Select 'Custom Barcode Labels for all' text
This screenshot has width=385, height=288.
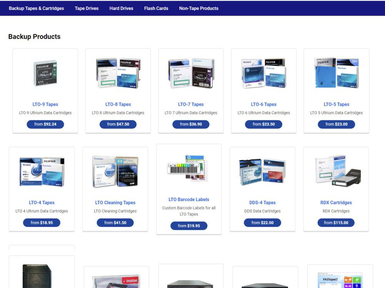tap(189, 208)
